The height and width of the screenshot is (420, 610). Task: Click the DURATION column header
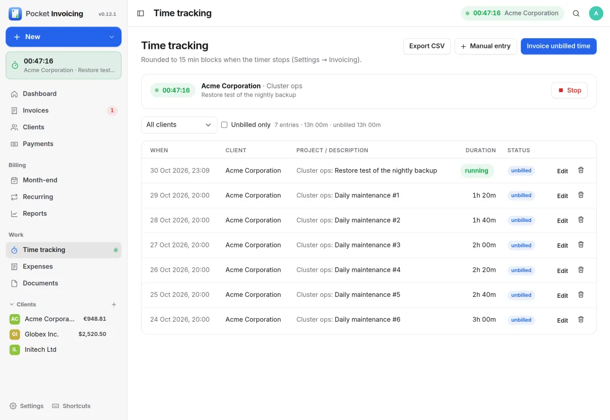(x=480, y=150)
